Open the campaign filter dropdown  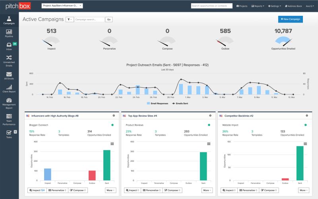click(70, 19)
